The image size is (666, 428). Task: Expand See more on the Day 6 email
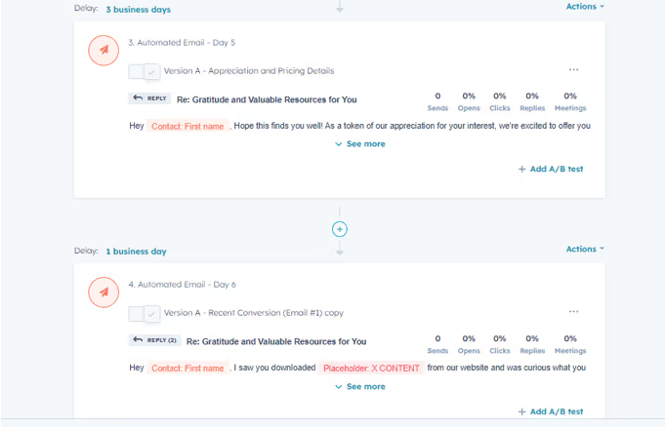[x=360, y=386]
